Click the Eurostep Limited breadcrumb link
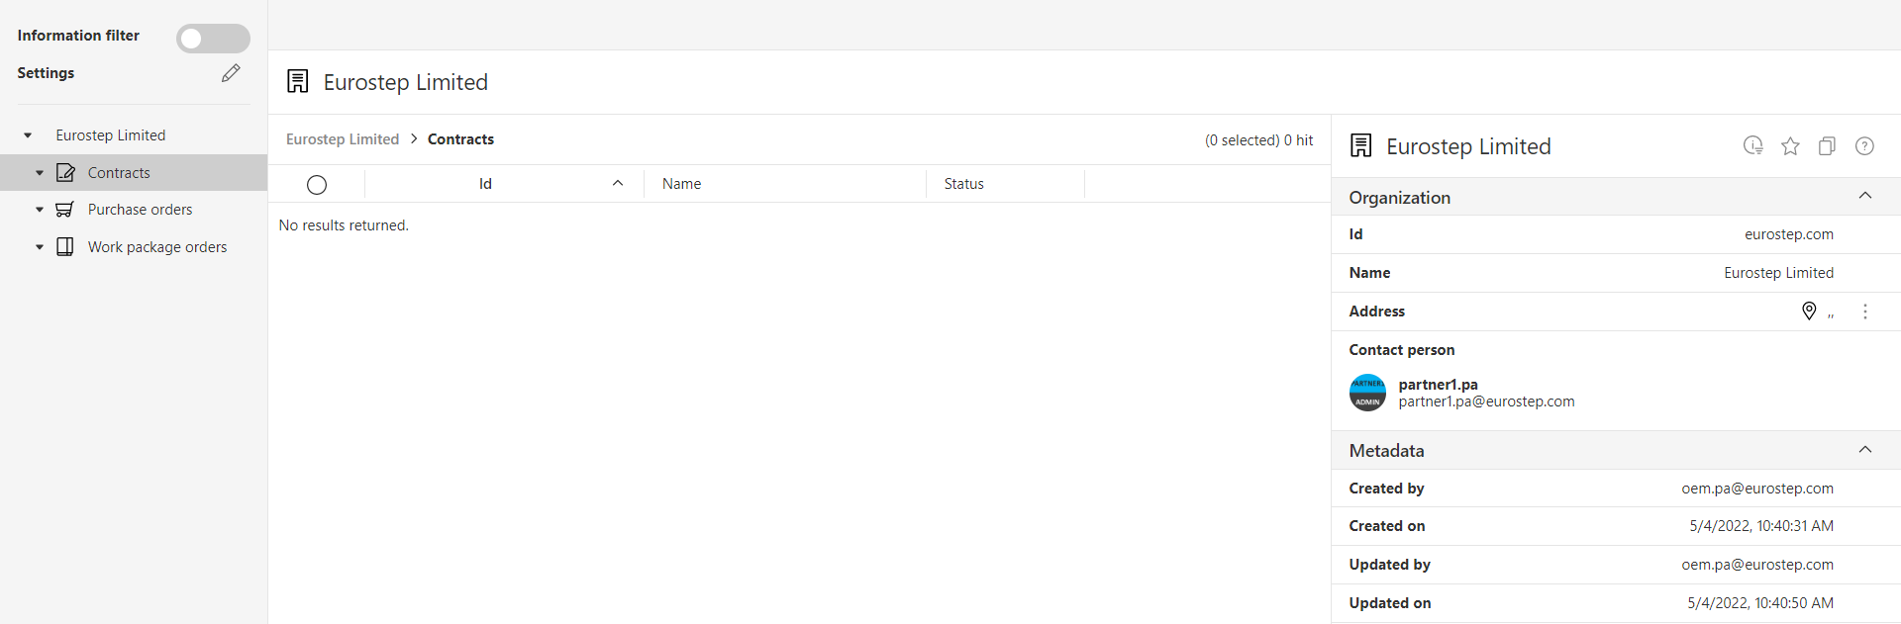Image resolution: width=1901 pixels, height=624 pixels. pos(343,139)
